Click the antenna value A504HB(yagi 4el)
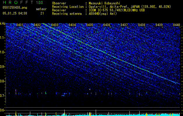Viewport: 183px width, 116px height. click(103, 14)
